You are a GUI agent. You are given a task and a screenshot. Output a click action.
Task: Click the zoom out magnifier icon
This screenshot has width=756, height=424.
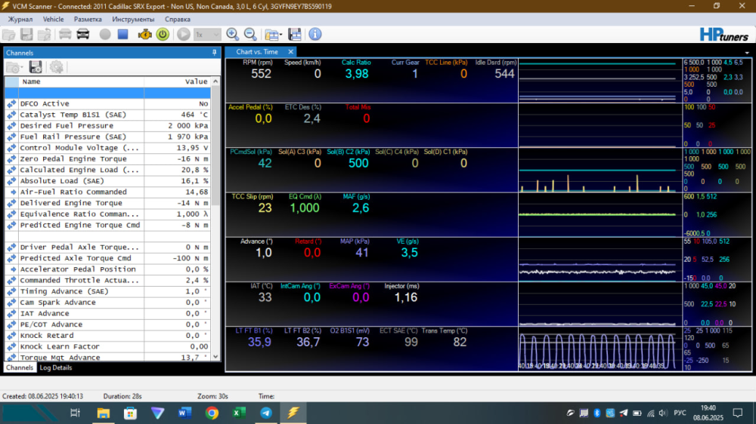[x=249, y=34]
